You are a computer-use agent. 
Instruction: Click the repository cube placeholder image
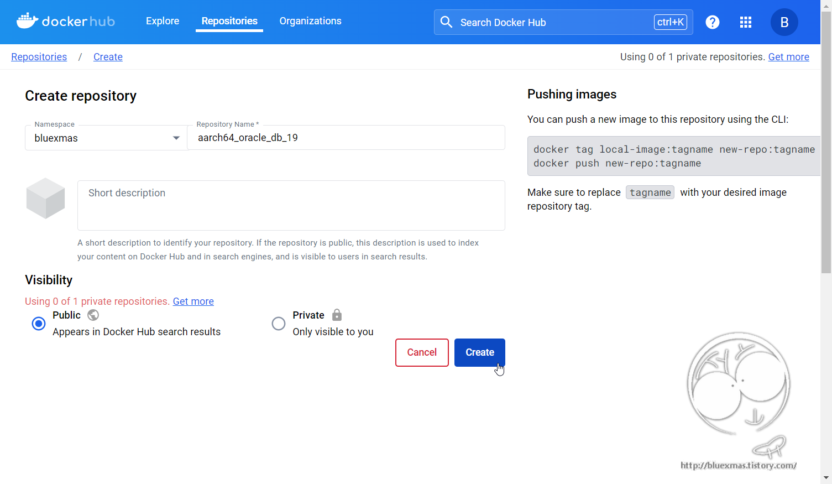(x=45, y=198)
